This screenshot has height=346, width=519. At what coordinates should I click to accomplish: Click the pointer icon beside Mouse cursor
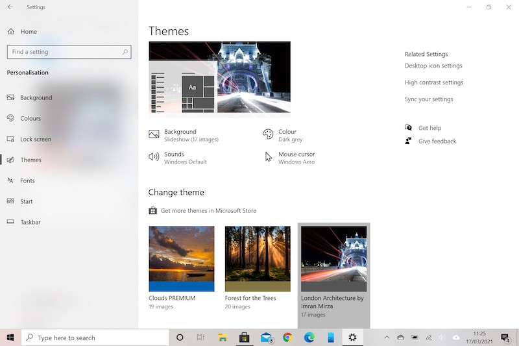tap(269, 157)
